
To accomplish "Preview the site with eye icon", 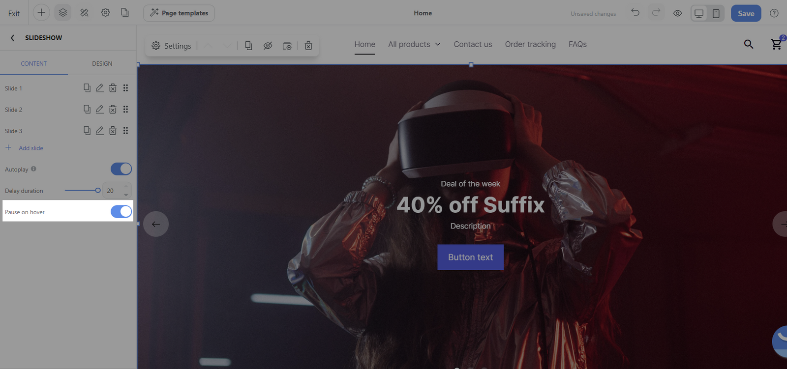I will (x=677, y=13).
